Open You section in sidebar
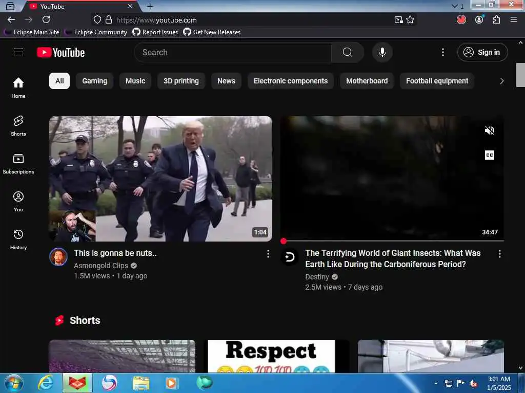 click(x=18, y=202)
